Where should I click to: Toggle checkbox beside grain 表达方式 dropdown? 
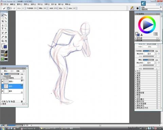pos(159,62)
